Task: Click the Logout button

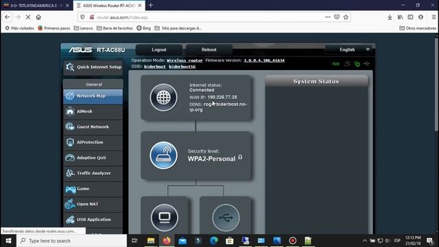Action: [159, 50]
